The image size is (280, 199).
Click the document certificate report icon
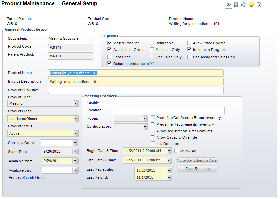(x=259, y=5)
